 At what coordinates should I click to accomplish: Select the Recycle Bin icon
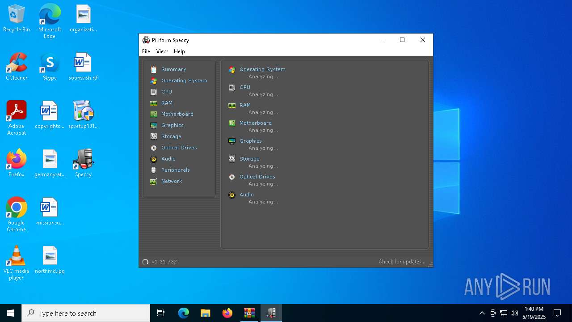pyautogui.click(x=17, y=18)
